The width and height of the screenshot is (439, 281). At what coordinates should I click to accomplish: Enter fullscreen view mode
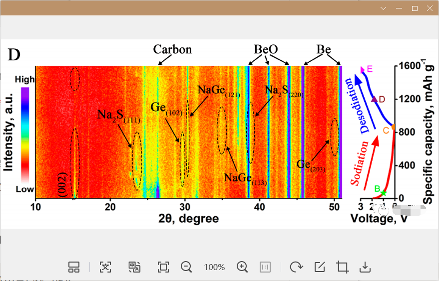pyautogui.click(x=163, y=267)
